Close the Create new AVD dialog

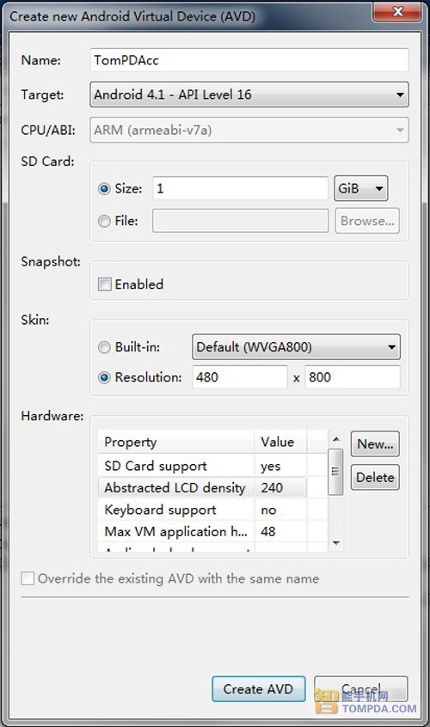point(397,11)
